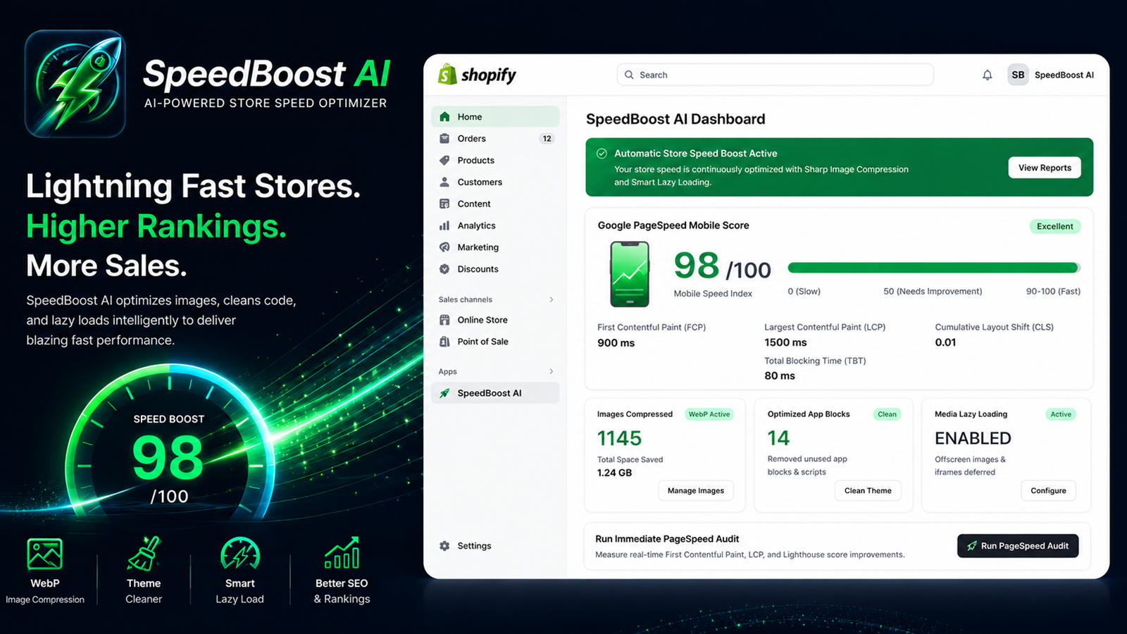Click the WebP Image Compression icon

[44, 554]
